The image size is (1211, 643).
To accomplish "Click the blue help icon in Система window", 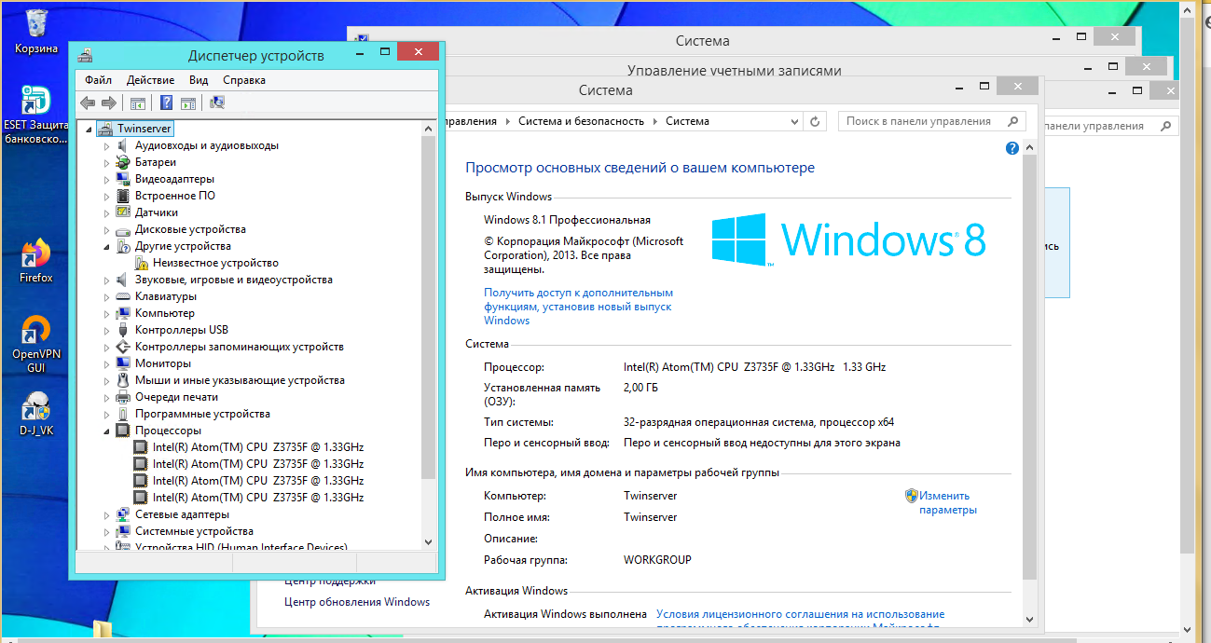I will [x=1012, y=148].
